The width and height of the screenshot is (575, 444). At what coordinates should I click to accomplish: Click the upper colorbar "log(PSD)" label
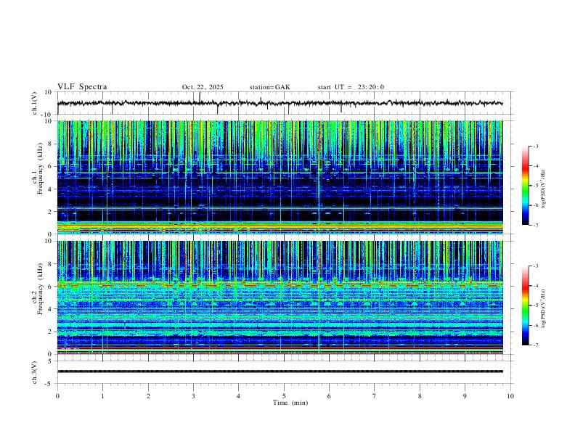pos(543,189)
